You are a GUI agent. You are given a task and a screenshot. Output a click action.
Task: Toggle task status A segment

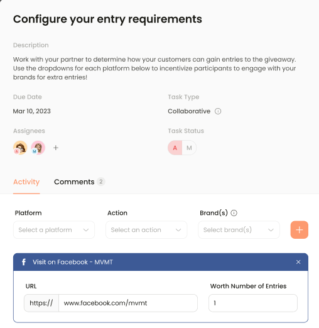tap(175, 148)
